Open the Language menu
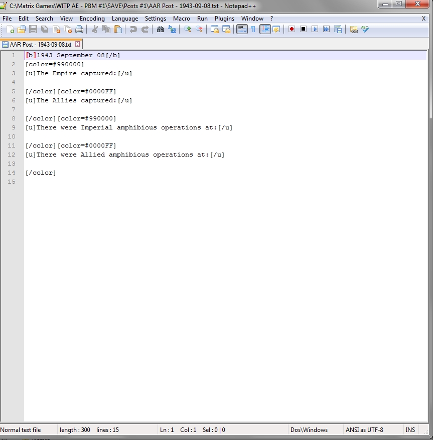This screenshot has width=433, height=440. pos(125,19)
